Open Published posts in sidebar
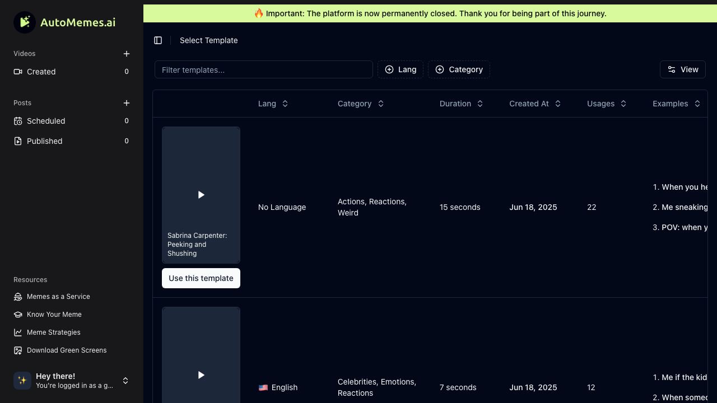This screenshot has width=717, height=403. point(72,141)
